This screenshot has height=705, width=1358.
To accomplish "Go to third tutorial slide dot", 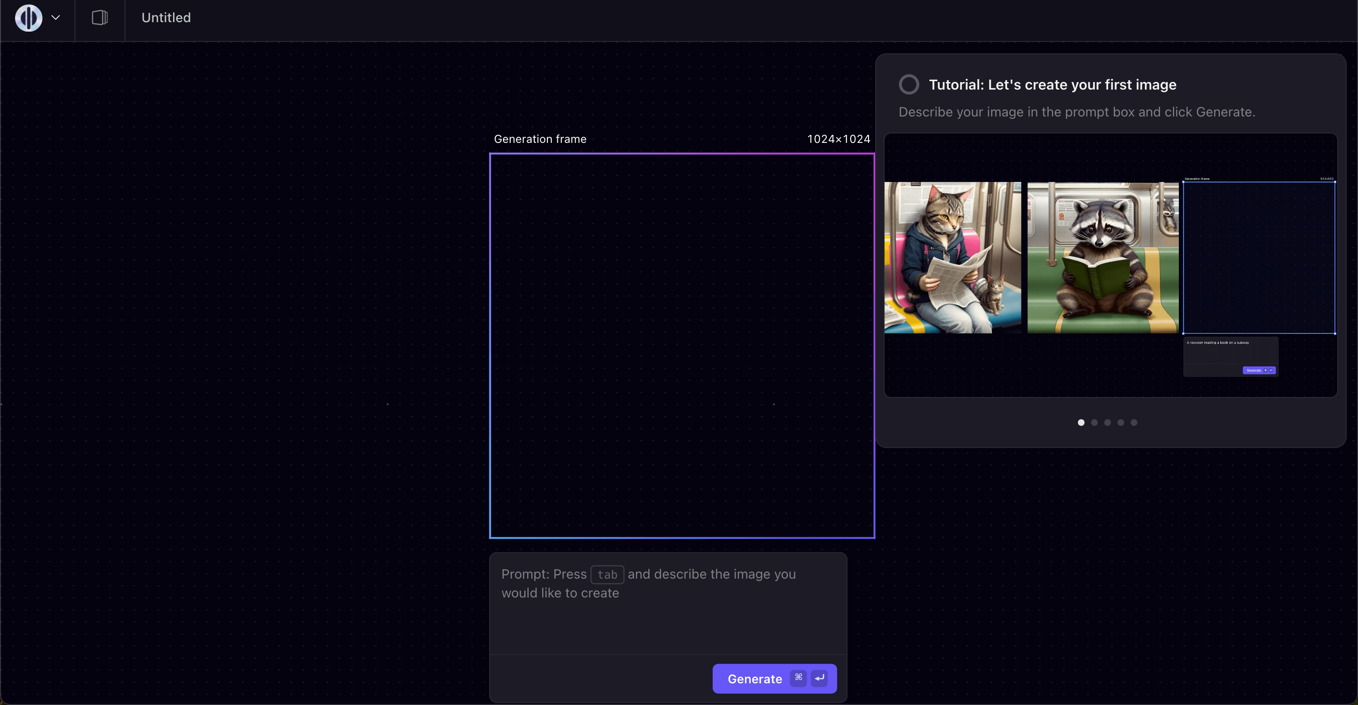I will coord(1107,423).
